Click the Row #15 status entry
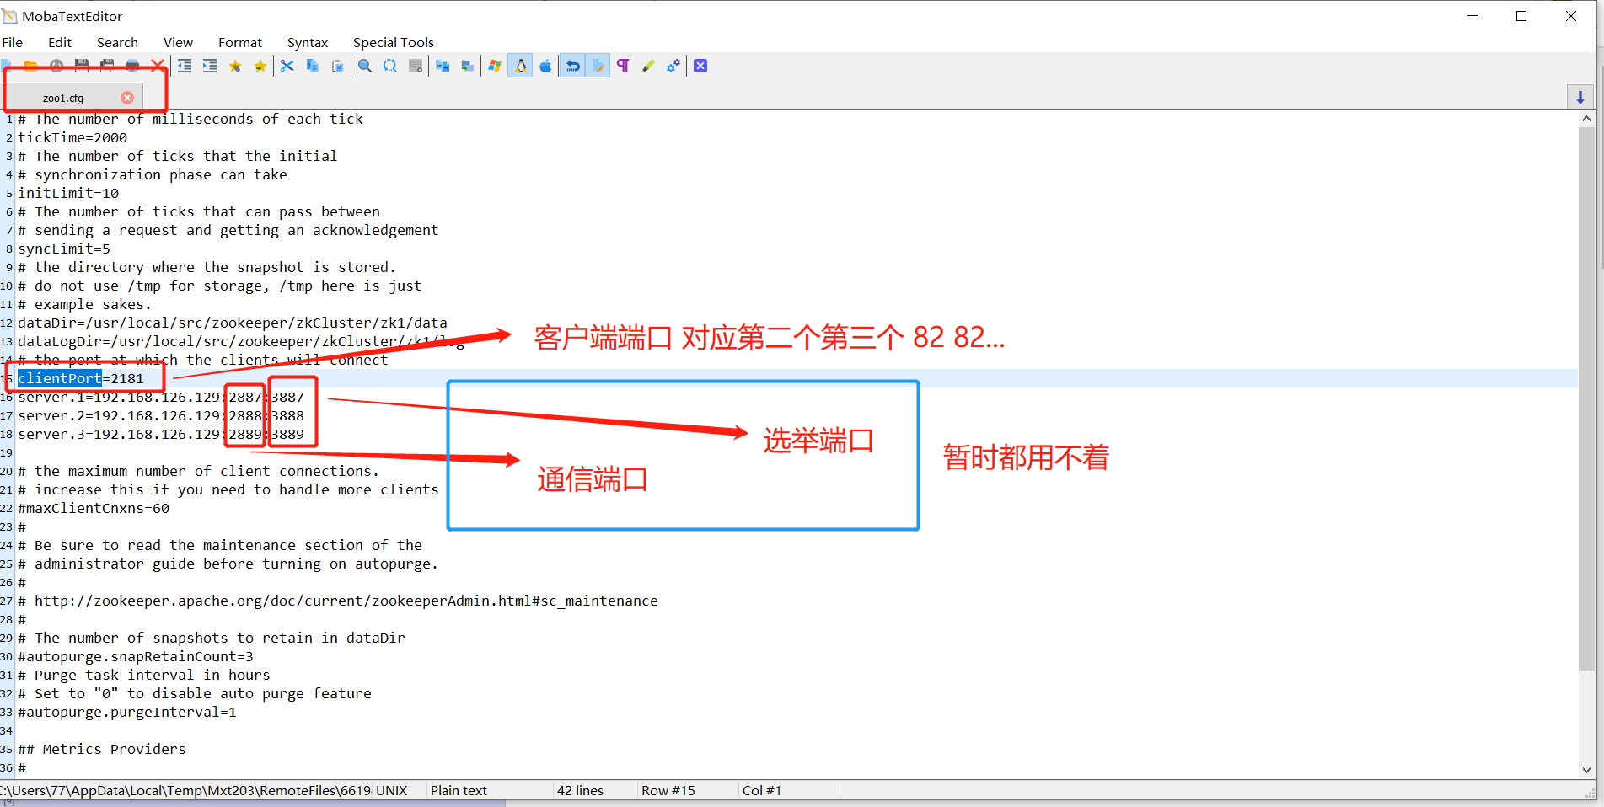The width and height of the screenshot is (1604, 807). click(668, 790)
